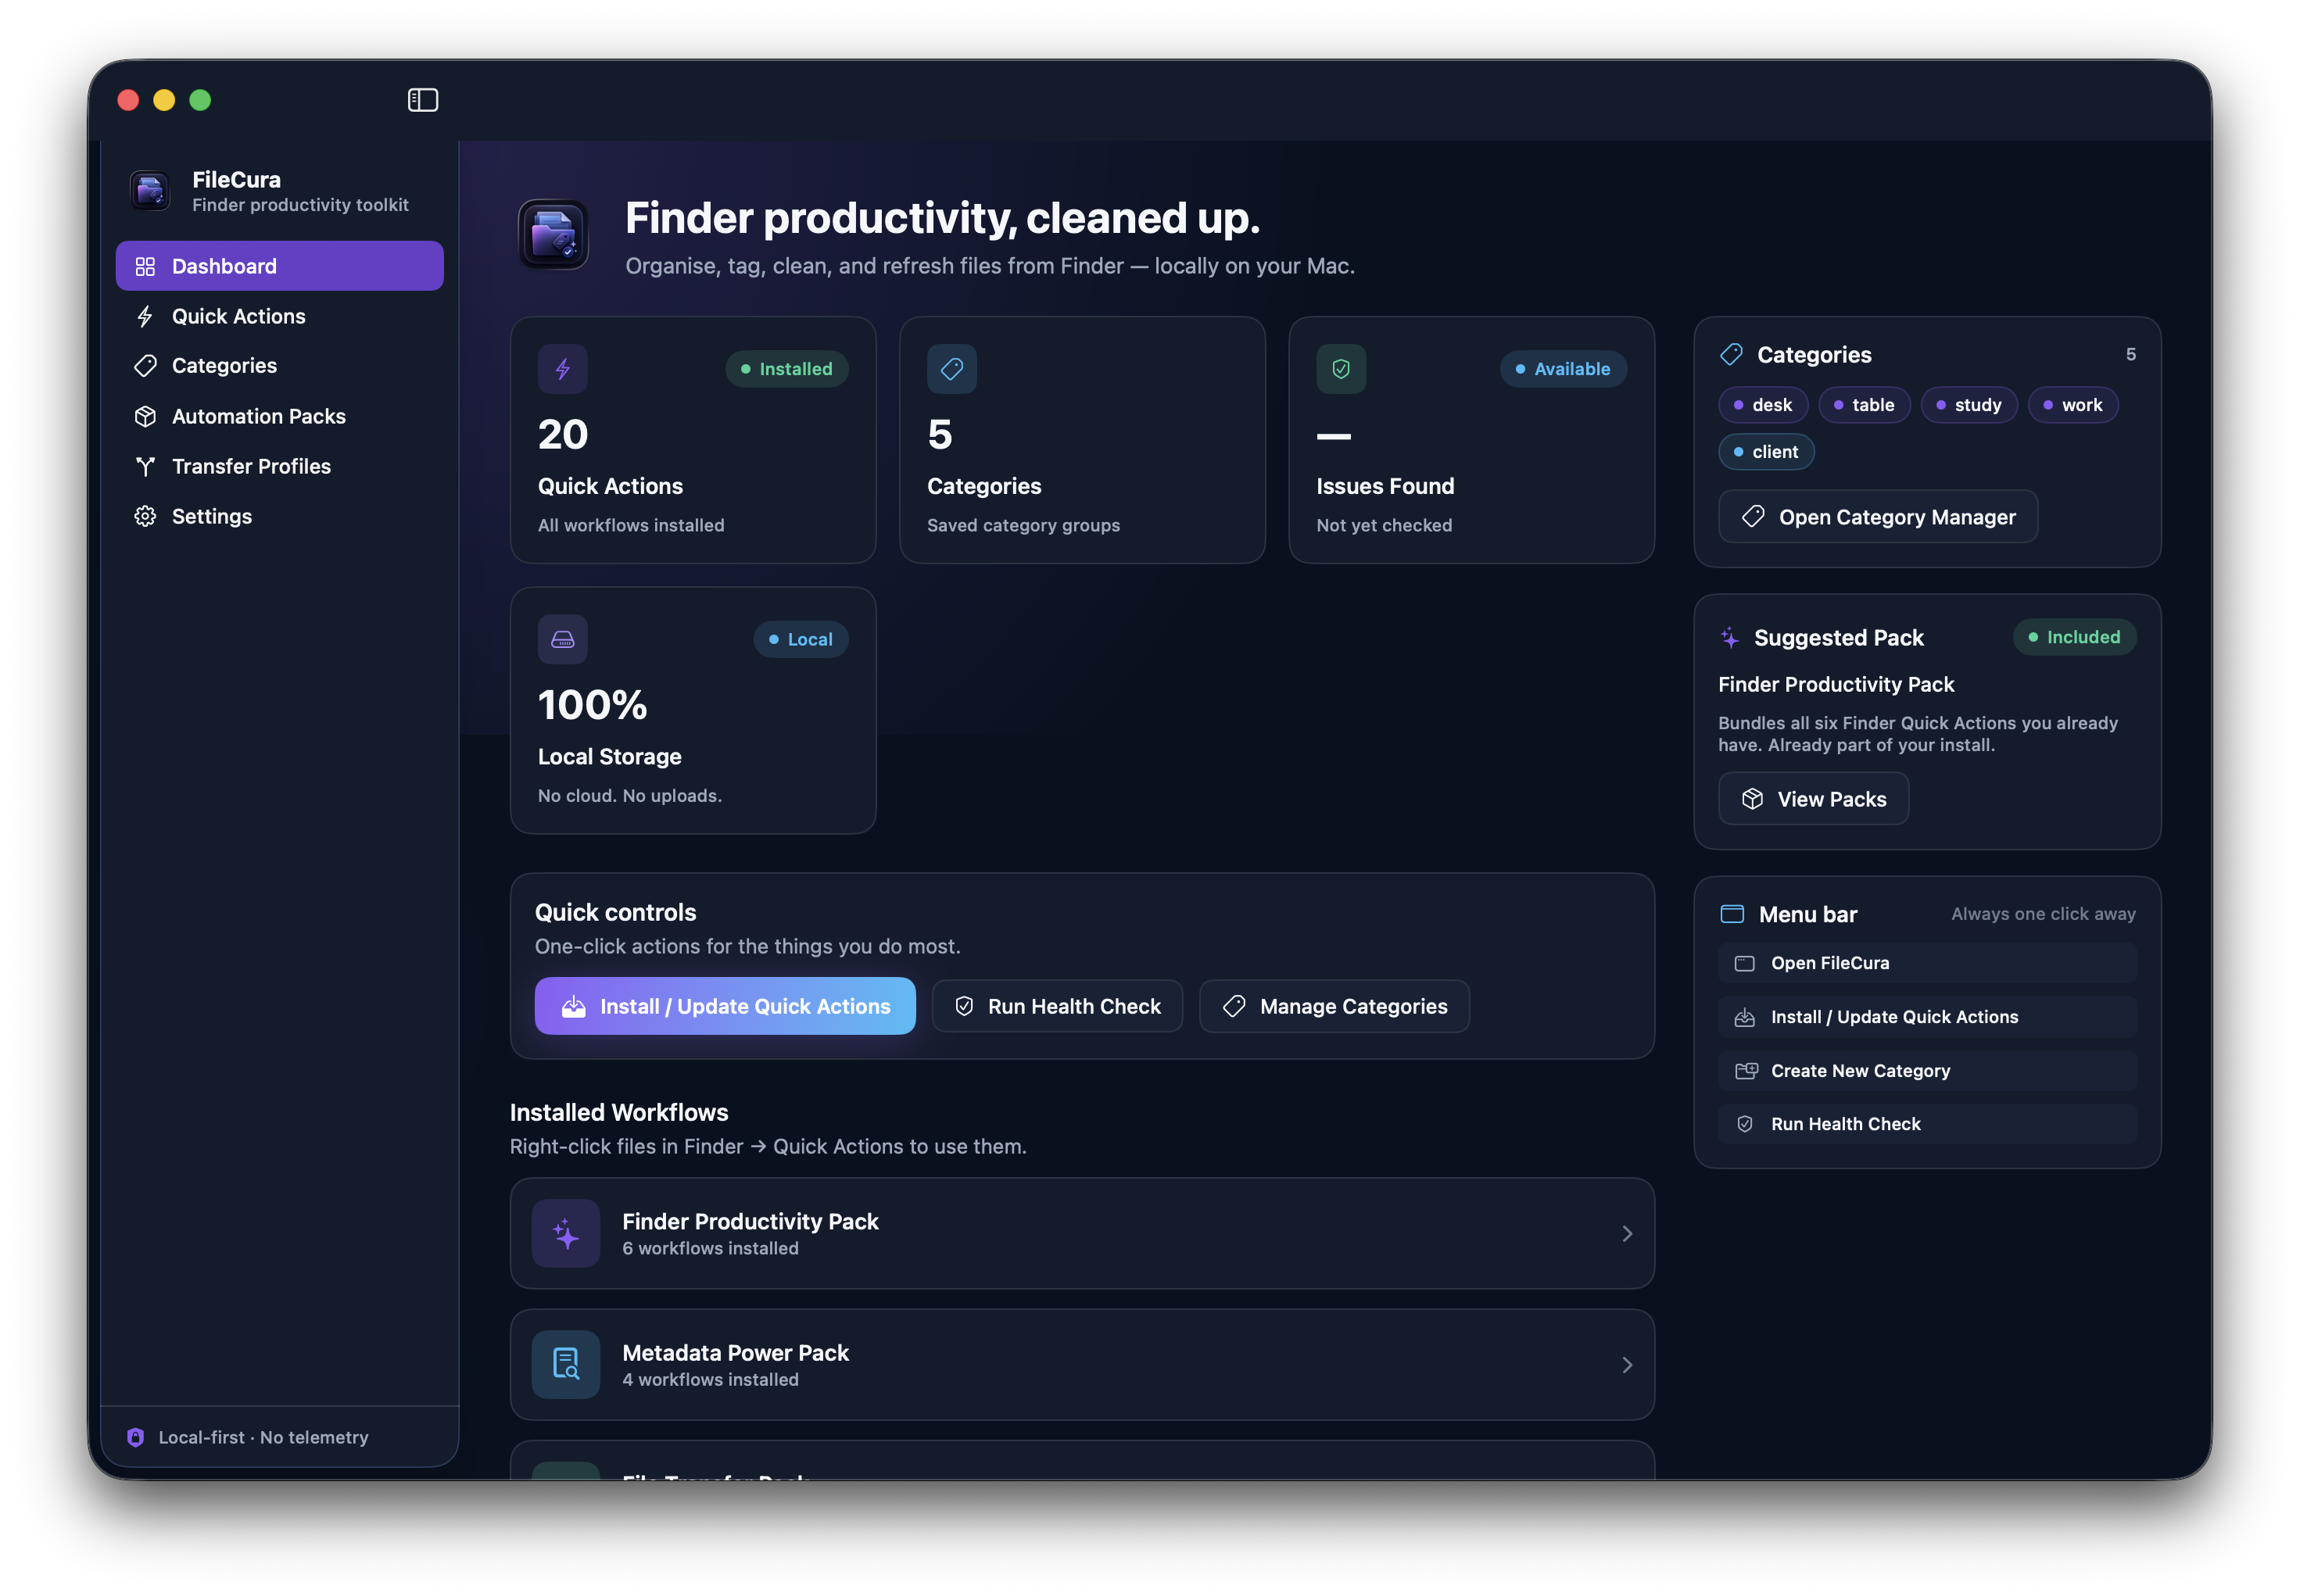
Task: Expand Metadata Power Pack chevron
Action: click(x=1627, y=1365)
